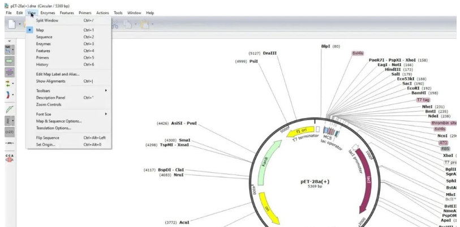
Task: Open dropdown arrow next to Paste icon
Action: pos(152,24)
